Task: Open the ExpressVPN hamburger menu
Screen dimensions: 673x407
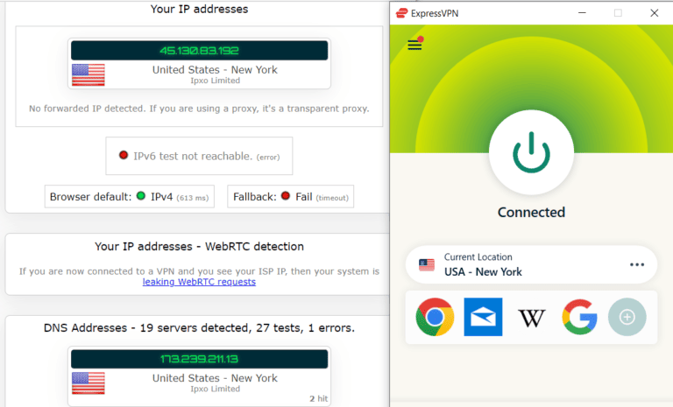Action: pyautogui.click(x=414, y=44)
